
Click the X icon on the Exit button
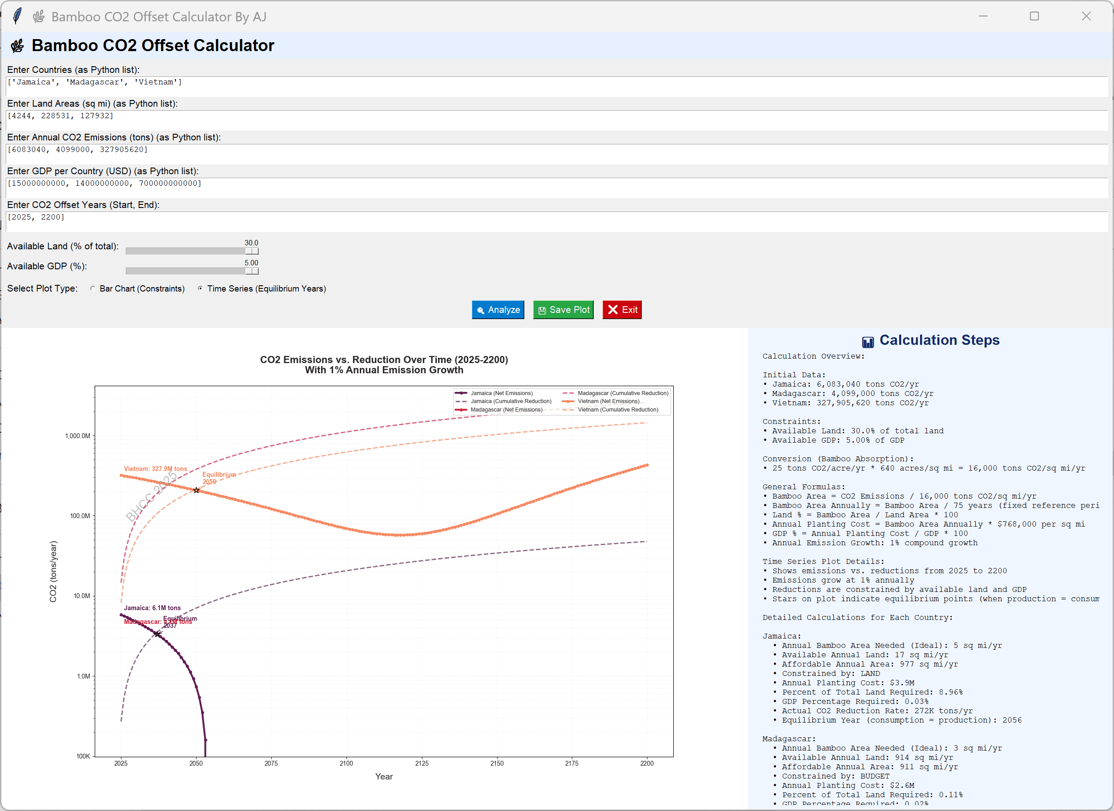pyautogui.click(x=612, y=310)
